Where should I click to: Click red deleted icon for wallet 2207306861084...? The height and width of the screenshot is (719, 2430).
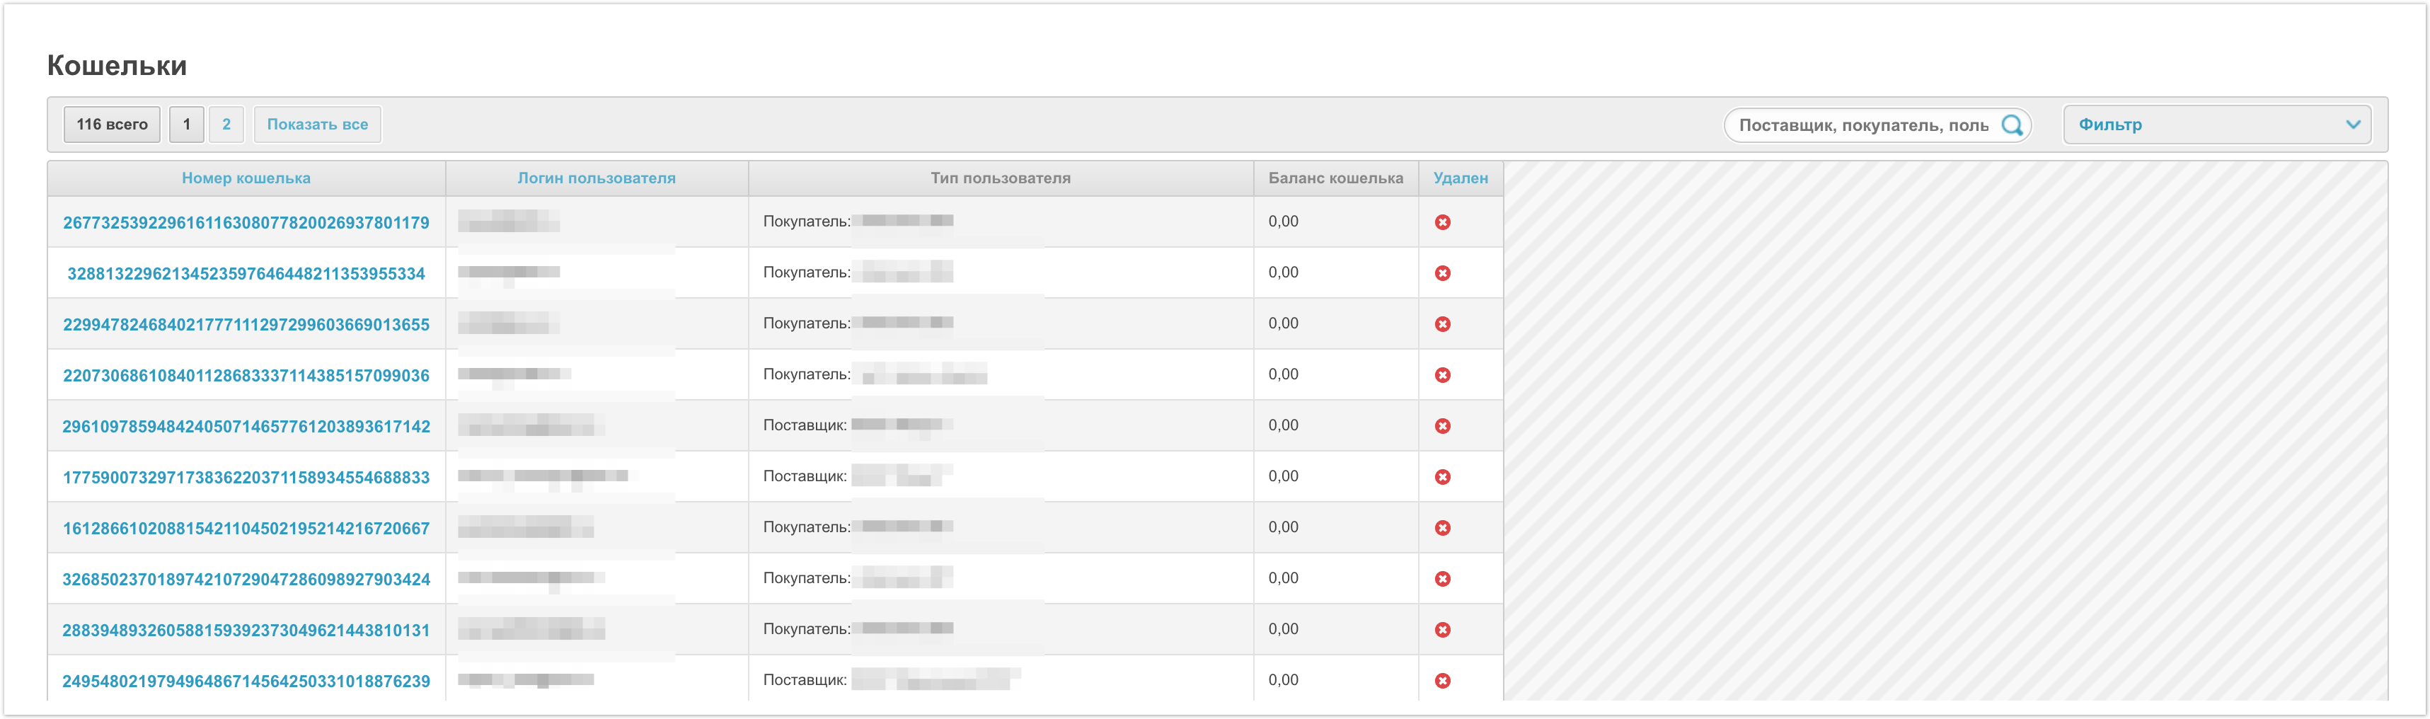click(1442, 374)
